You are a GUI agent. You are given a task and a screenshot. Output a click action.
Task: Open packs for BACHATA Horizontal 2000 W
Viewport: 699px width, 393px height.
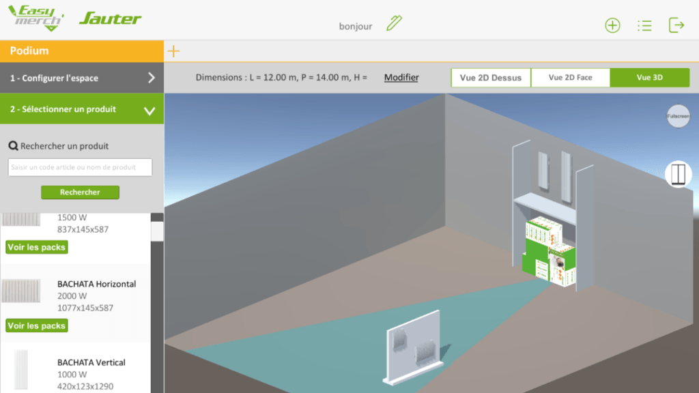(x=37, y=325)
